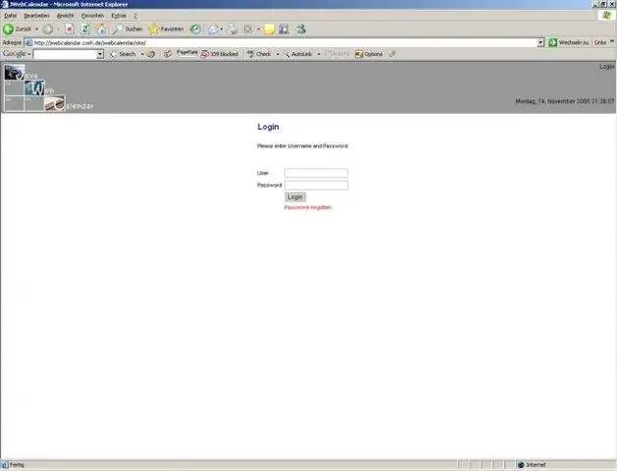Open the Favoriten star panel
The image size is (617, 471).
(x=166, y=29)
